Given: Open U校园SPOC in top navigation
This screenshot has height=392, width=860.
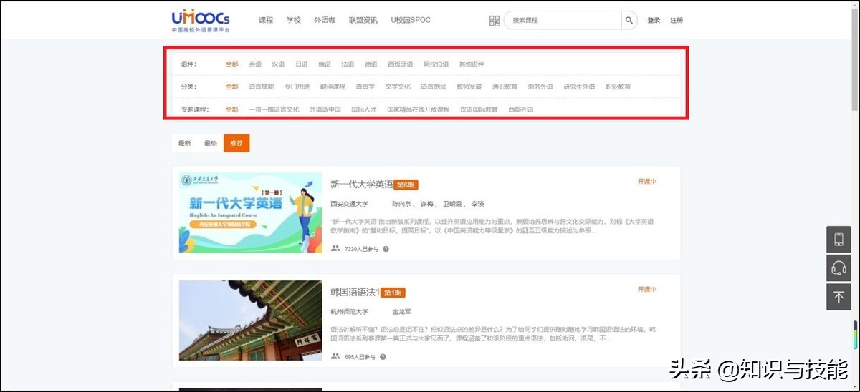Looking at the screenshot, I should 411,20.
